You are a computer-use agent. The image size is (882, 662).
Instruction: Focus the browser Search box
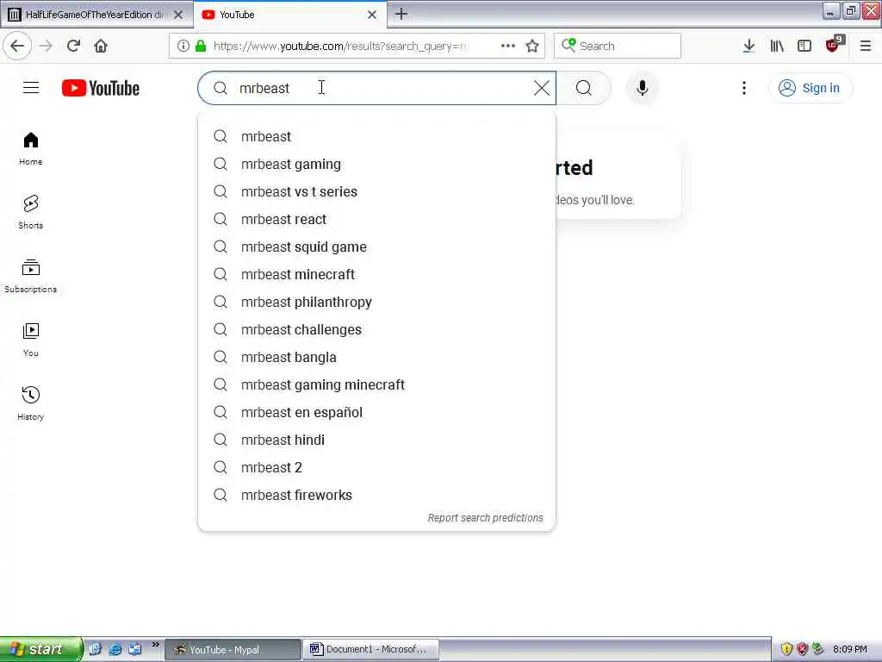coord(618,46)
